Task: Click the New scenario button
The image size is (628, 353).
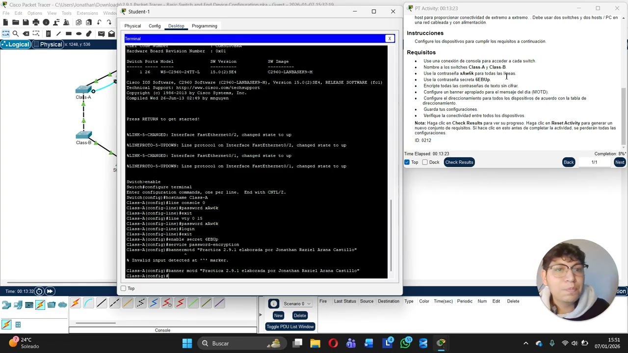Action: [x=278, y=316]
